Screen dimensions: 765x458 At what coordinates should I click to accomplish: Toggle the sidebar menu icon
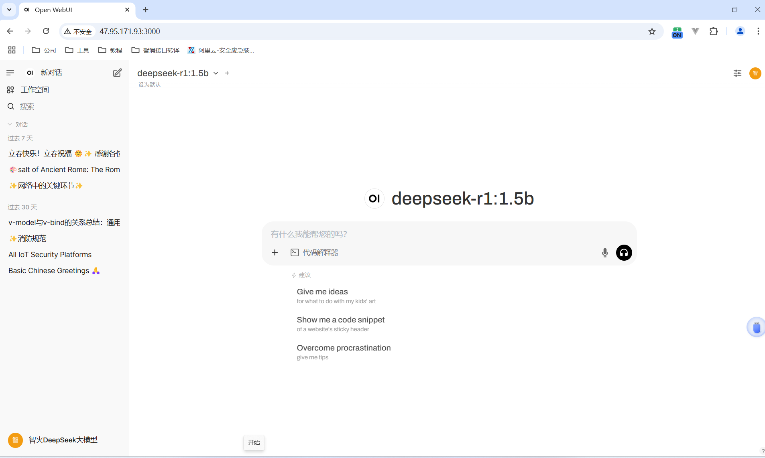pyautogui.click(x=10, y=73)
